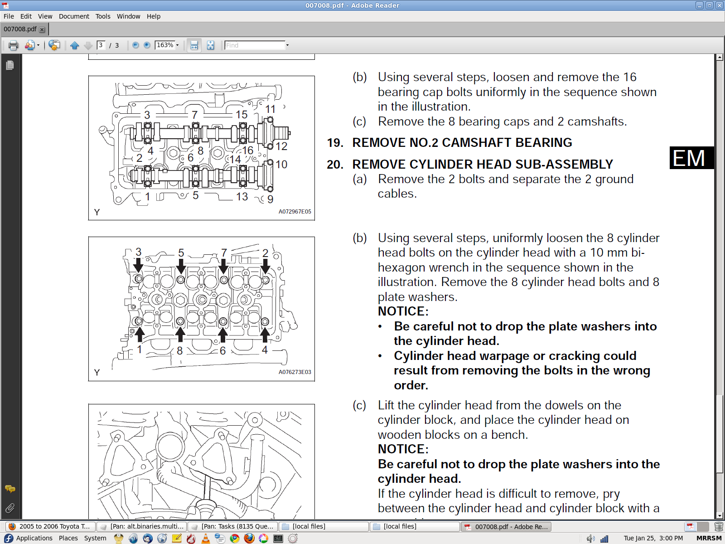Screen dimensions: 725x544
Task: Close the 007008.pdf document tab
Action: point(42,29)
